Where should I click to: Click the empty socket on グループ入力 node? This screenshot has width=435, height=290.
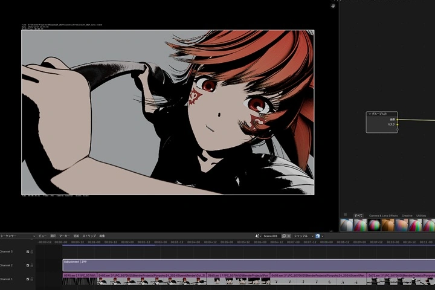(398, 129)
